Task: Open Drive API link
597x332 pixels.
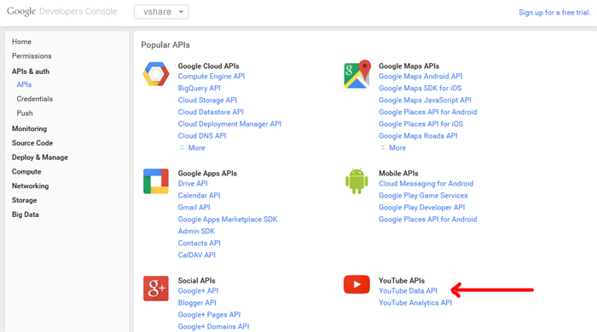Action: click(193, 184)
